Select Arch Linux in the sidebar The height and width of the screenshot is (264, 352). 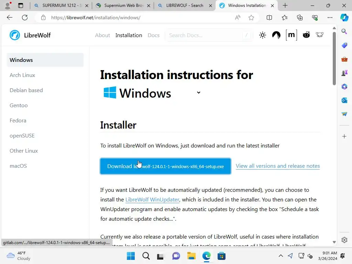coord(22,75)
